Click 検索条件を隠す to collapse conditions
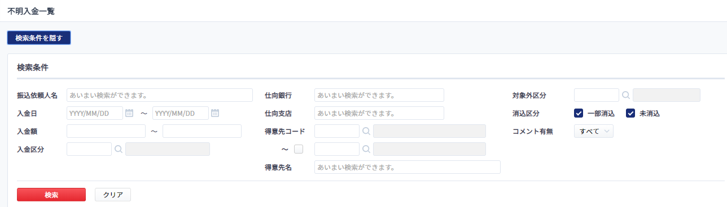 [x=39, y=38]
